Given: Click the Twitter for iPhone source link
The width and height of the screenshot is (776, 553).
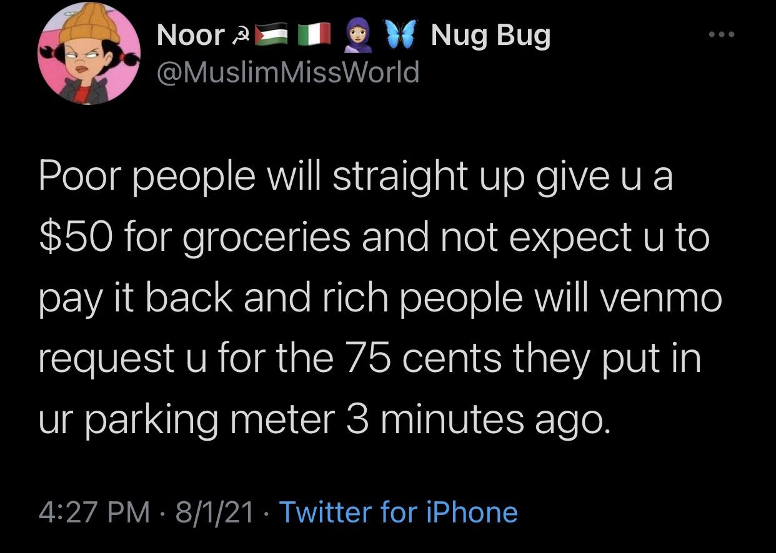Looking at the screenshot, I should [398, 512].
